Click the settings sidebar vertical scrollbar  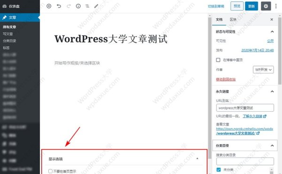coord(280,51)
